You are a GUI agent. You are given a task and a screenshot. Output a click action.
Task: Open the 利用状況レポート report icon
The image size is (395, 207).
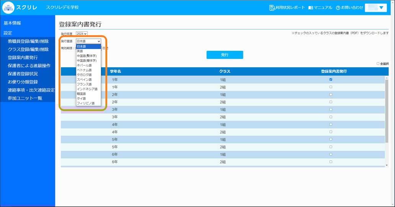pyautogui.click(x=272, y=8)
